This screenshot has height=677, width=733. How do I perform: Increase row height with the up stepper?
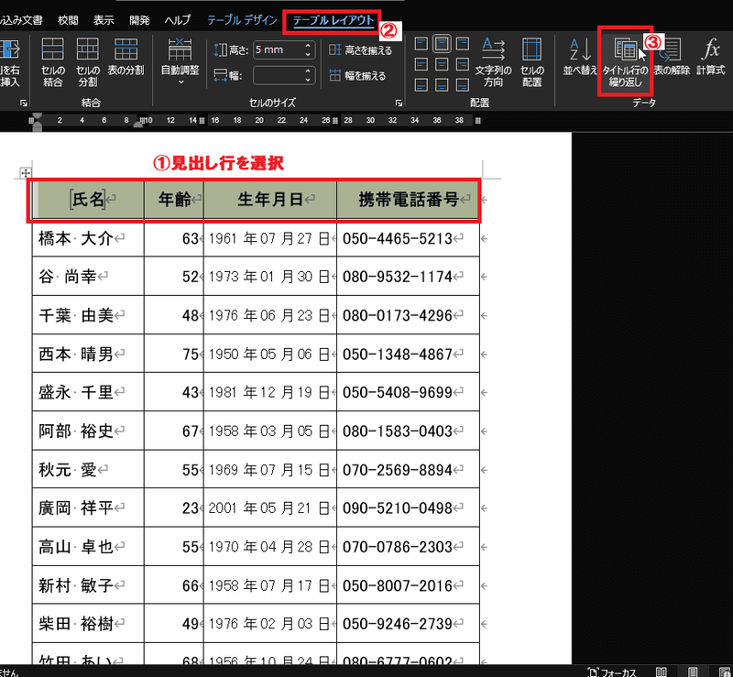pyautogui.click(x=308, y=46)
